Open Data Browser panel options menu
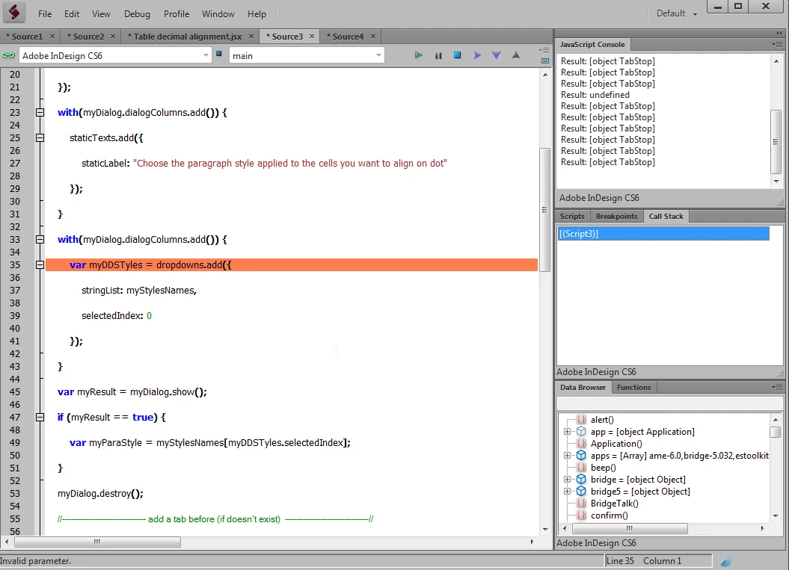The height and width of the screenshot is (570, 789). point(778,387)
